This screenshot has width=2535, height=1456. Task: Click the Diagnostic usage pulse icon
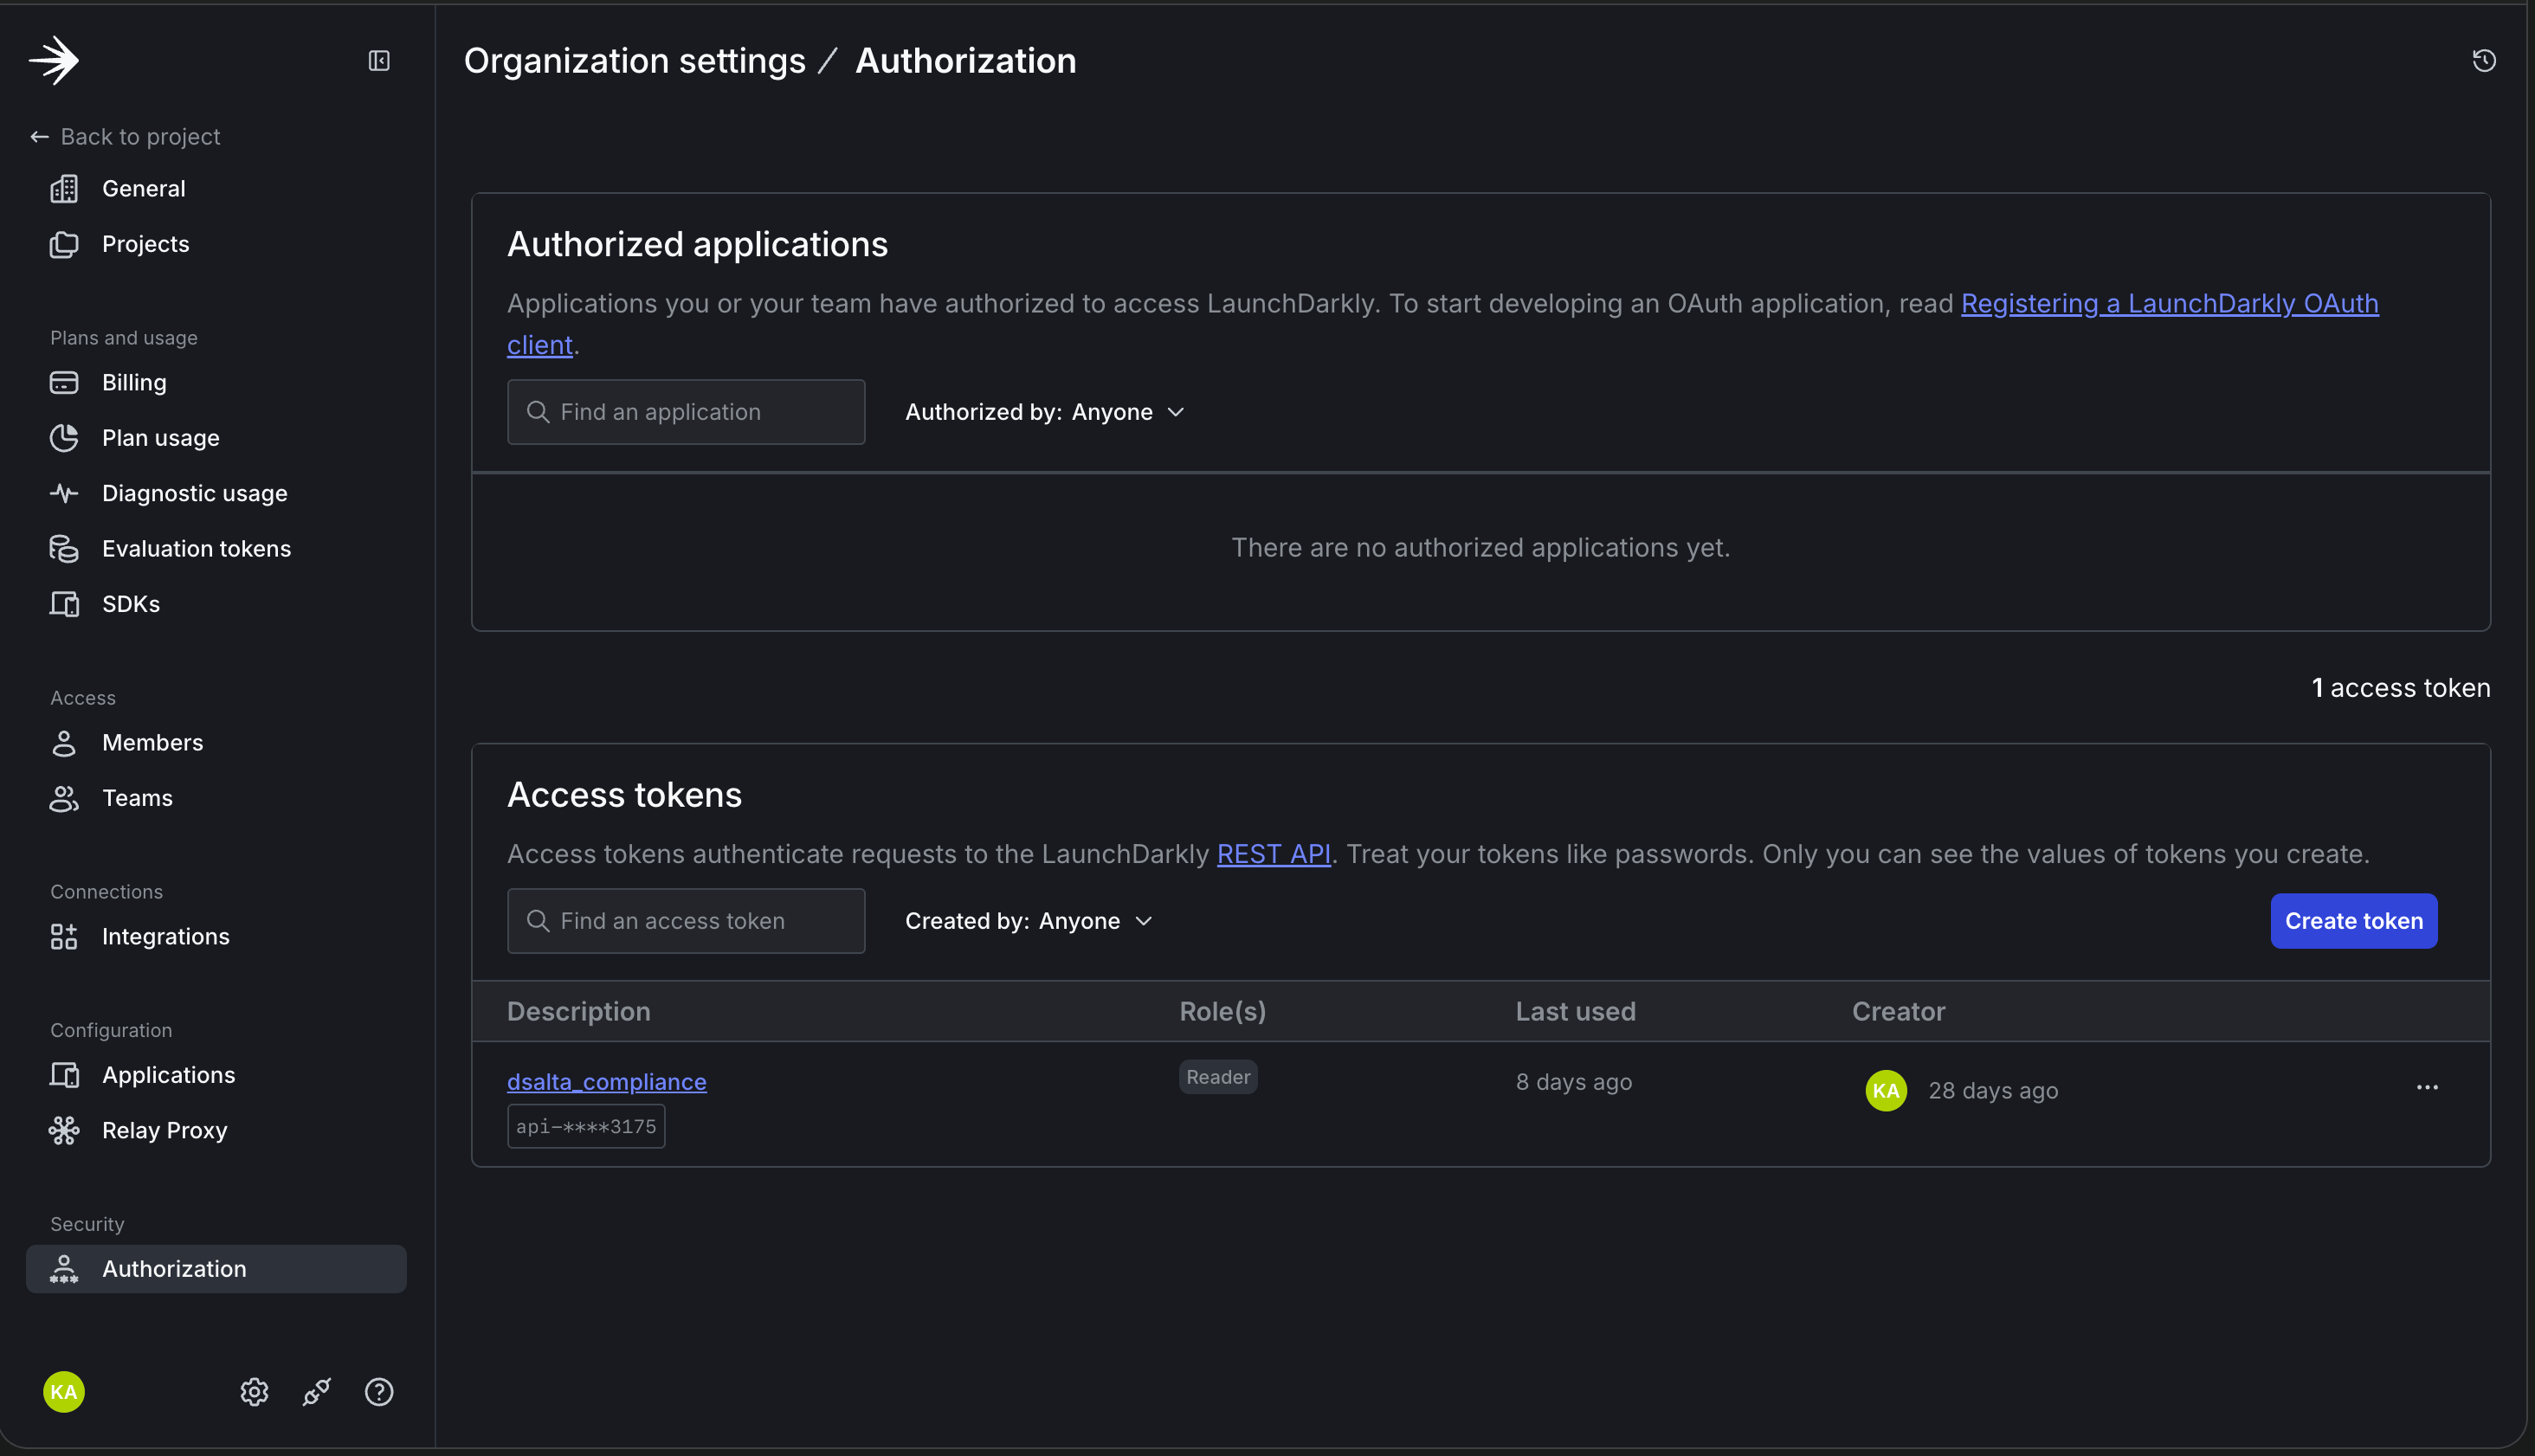coord(64,493)
